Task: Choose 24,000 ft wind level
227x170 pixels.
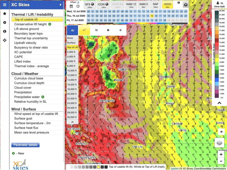Action: [72, 103]
